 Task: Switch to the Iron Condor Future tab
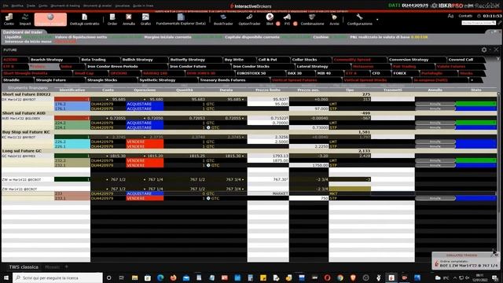(x=199, y=66)
